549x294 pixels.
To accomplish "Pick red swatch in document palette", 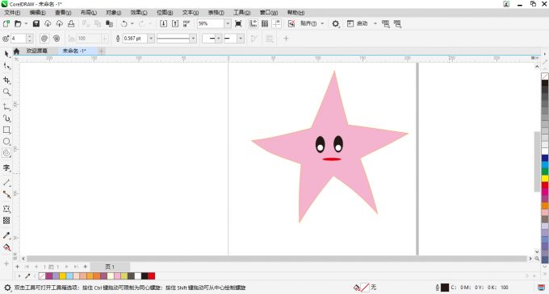I will 151,276.
